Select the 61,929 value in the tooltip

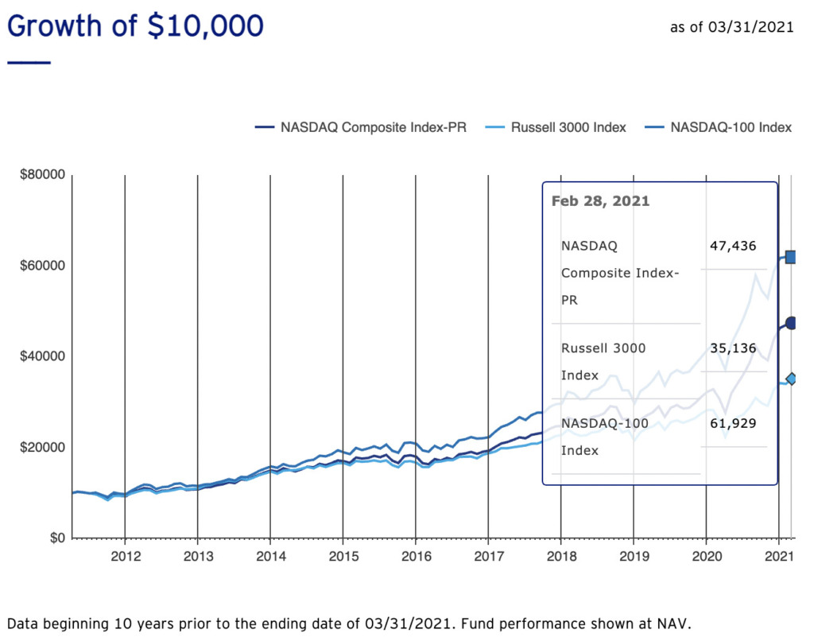732,423
